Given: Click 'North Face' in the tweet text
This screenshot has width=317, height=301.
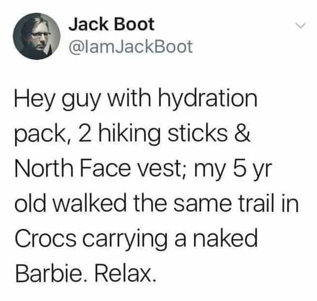Looking at the screenshot, I should pyautogui.click(x=73, y=167).
